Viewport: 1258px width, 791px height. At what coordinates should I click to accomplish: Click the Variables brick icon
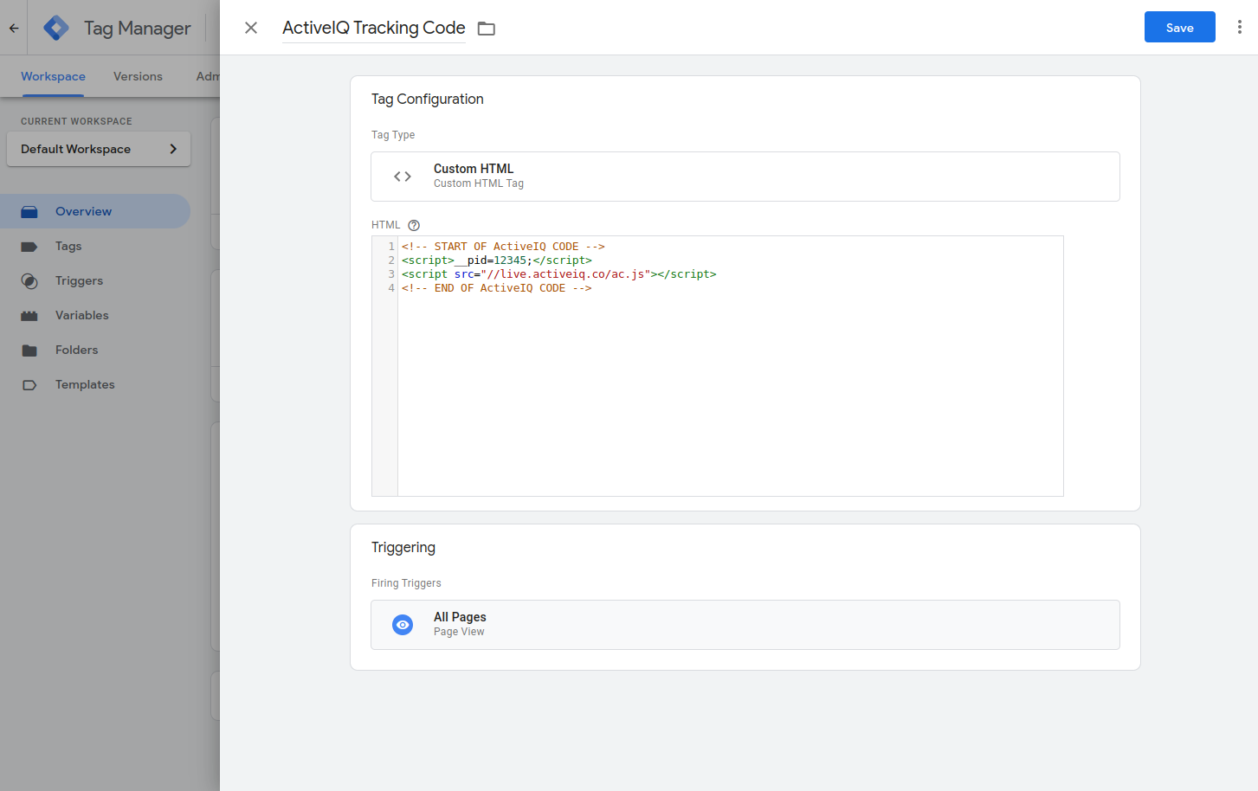click(29, 316)
